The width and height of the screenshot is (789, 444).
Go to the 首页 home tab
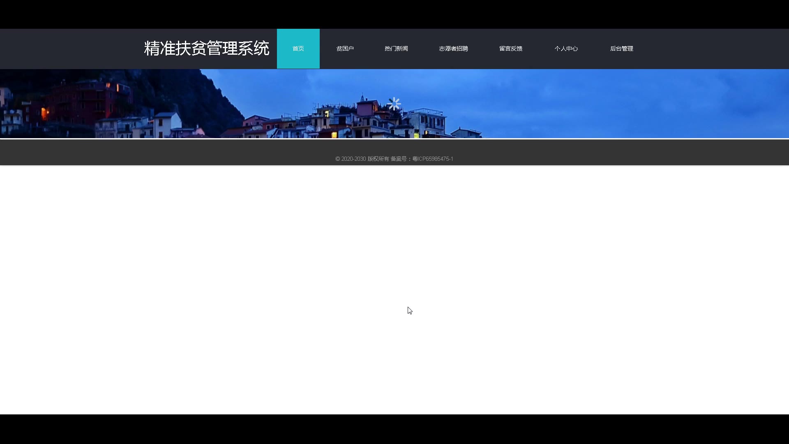(x=298, y=49)
